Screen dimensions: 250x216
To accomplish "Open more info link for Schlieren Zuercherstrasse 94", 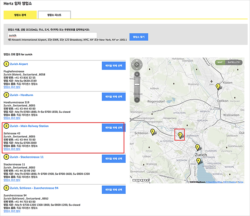I will (12, 211).
